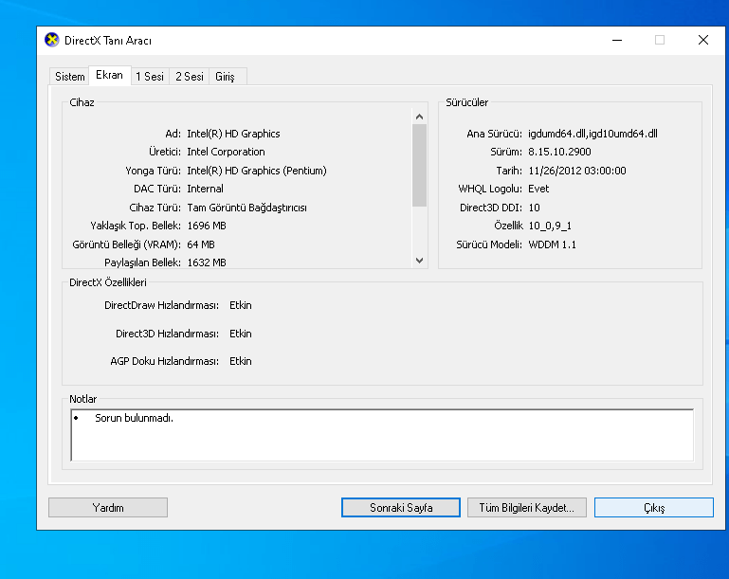Click the 'WDDM 1.1' driver model value
729x579 pixels.
coord(552,244)
